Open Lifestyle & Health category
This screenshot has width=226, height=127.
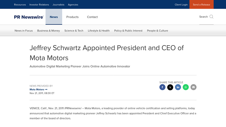click(x=99, y=31)
